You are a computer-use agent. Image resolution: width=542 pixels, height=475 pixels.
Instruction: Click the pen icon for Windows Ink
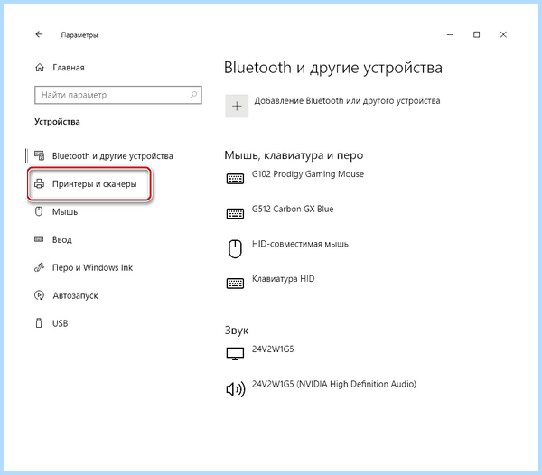click(40, 267)
